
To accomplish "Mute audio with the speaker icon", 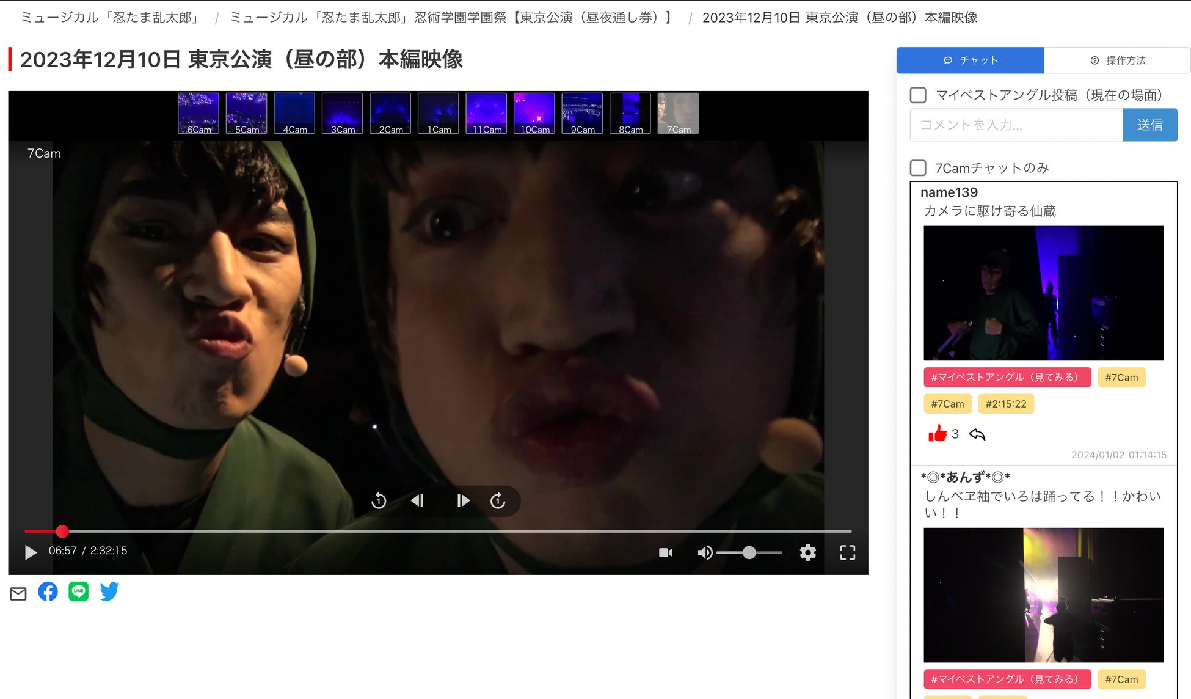I will [704, 553].
